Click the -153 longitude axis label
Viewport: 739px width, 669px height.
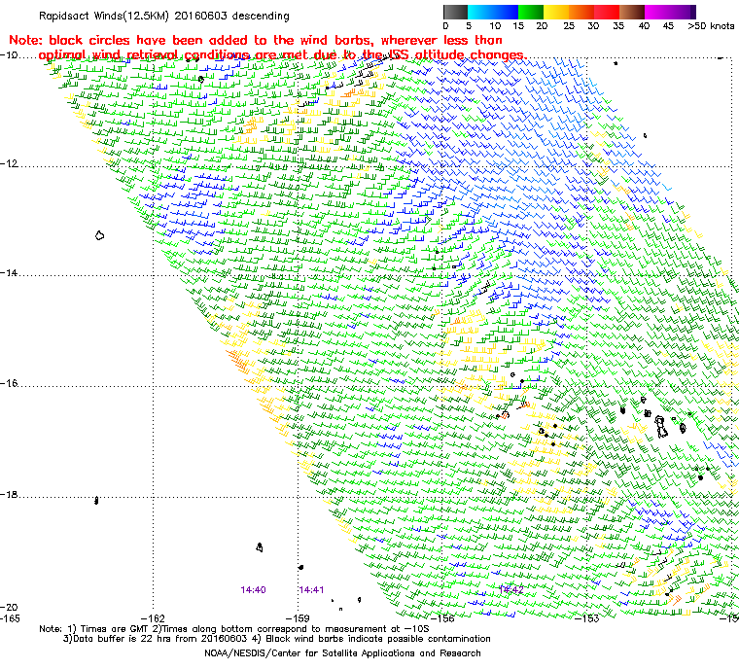tap(586, 618)
